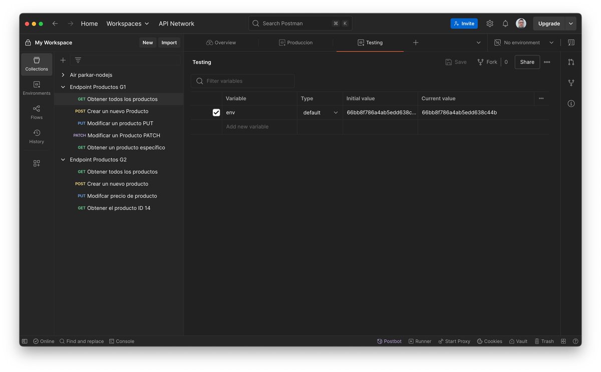
Task: Click the two-pane layout icon in status bar
Action: coord(563,341)
